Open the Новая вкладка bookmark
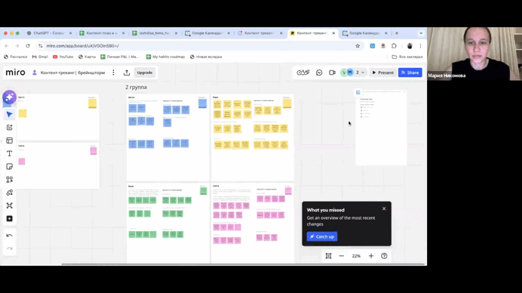This screenshot has width=522, height=293. tap(206, 57)
